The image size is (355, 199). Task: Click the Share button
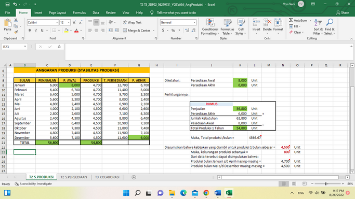coord(343,12)
